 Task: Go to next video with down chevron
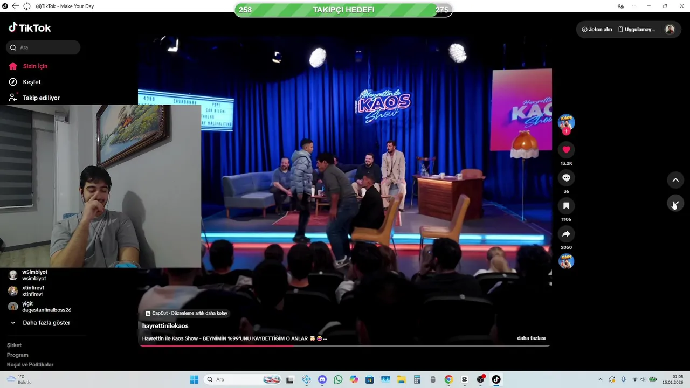coord(675,204)
